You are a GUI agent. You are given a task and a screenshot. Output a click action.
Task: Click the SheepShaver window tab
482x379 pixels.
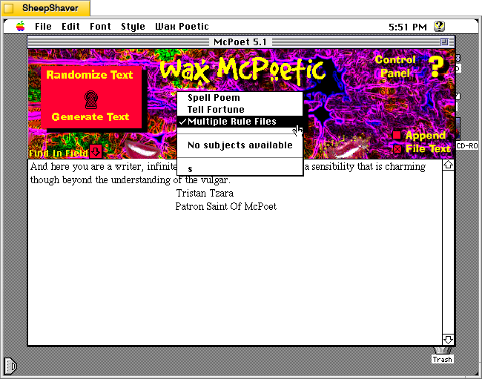point(45,8)
